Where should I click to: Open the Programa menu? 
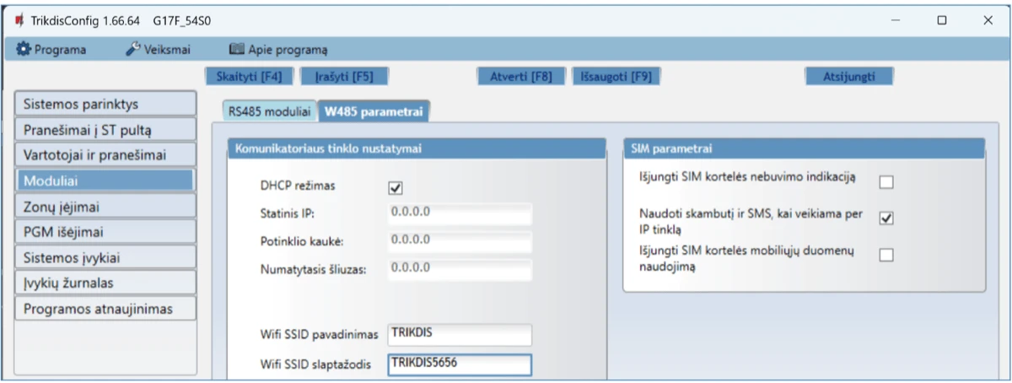tap(51, 49)
